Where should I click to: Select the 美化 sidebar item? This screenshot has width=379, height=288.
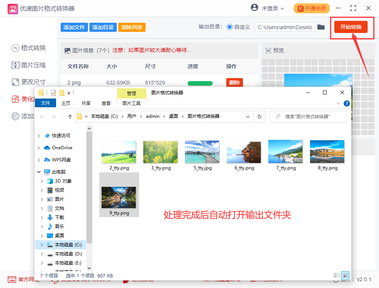tap(23, 99)
